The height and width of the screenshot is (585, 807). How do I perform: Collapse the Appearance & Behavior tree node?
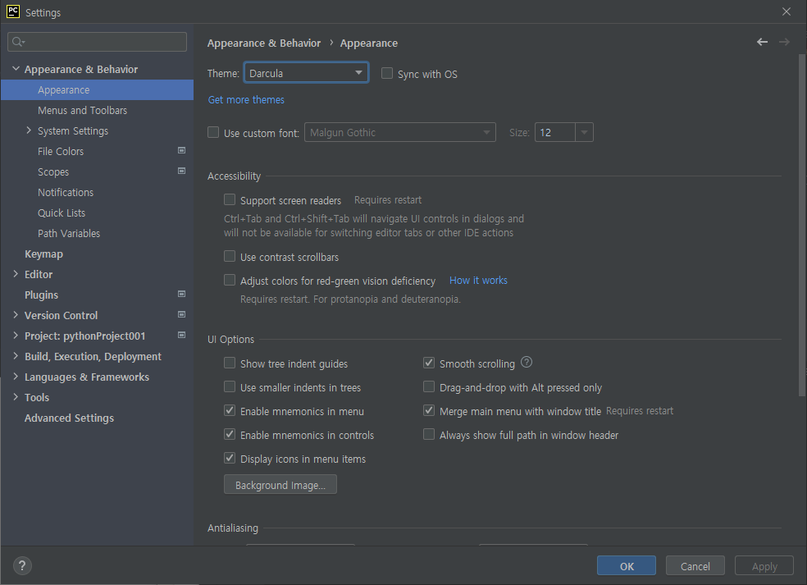[x=16, y=68]
